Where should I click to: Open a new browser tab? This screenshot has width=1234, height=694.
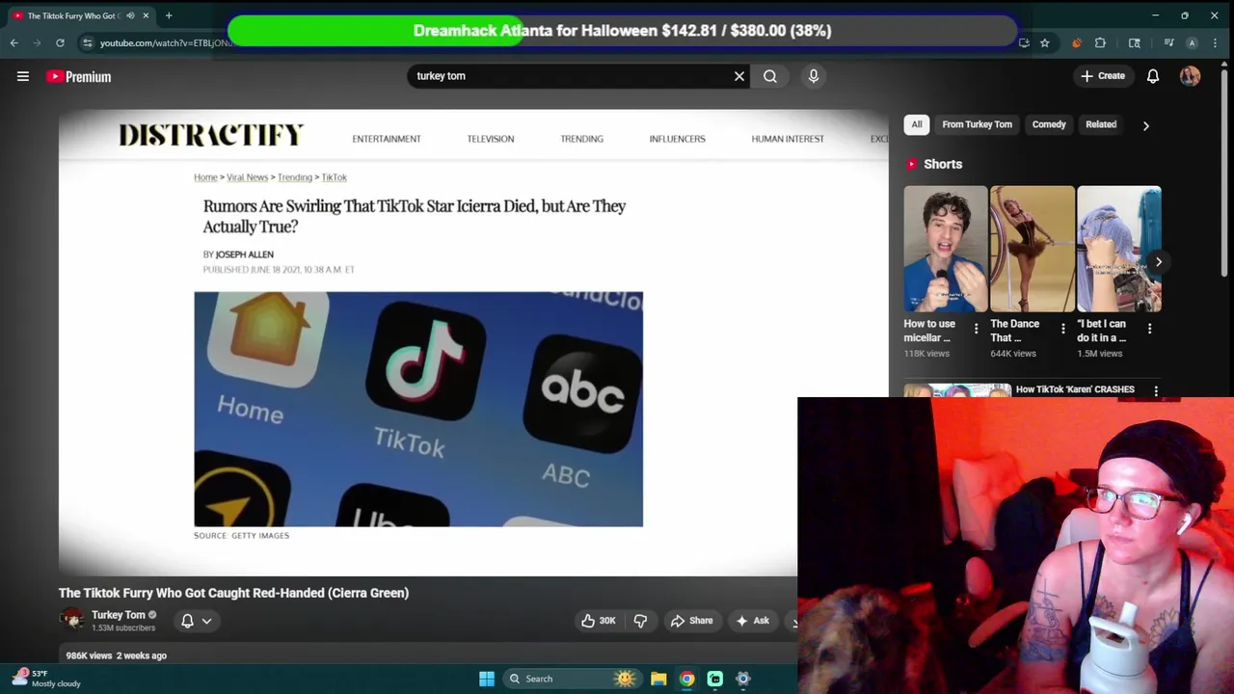click(x=169, y=15)
